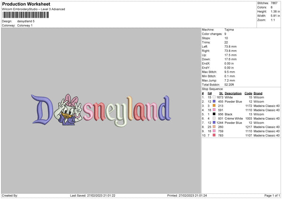Screen dimensions: 282x199
Task: Click the Powder Blue swatch in row 2
Action: point(214,101)
